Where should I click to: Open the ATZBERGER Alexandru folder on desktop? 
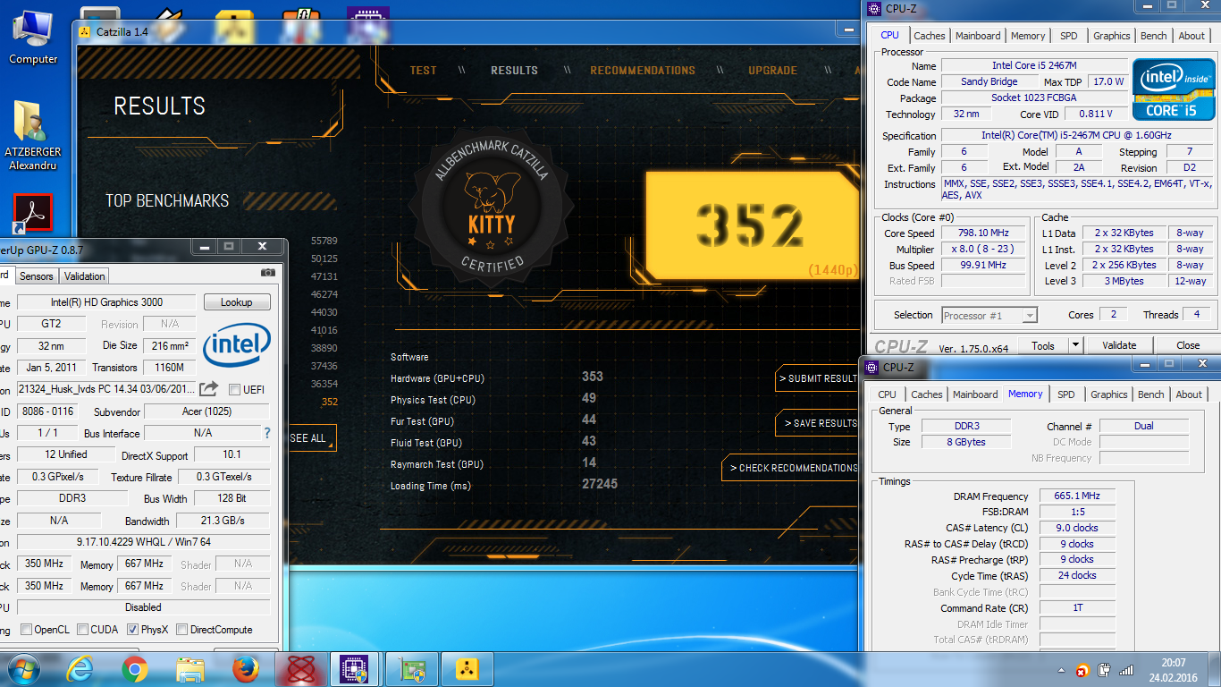pos(33,134)
